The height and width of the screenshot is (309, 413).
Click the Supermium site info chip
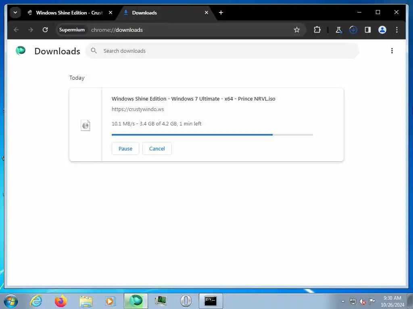[x=72, y=30]
